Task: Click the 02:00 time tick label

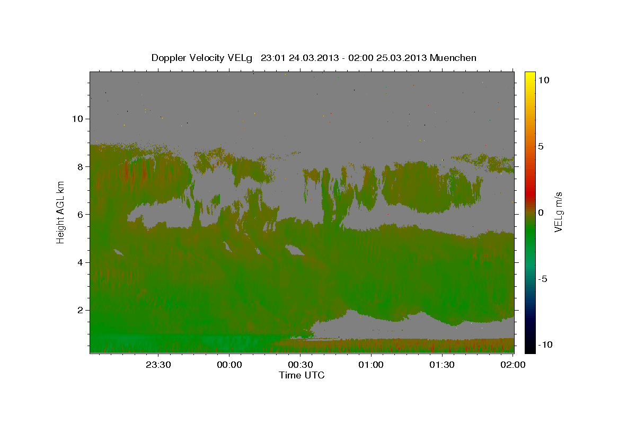Action: (x=512, y=365)
